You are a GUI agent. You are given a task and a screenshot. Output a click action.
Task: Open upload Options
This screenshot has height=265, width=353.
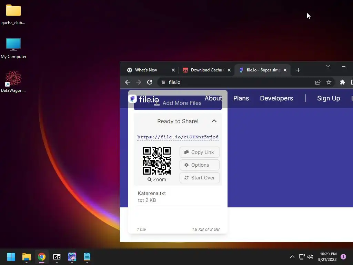(x=200, y=165)
